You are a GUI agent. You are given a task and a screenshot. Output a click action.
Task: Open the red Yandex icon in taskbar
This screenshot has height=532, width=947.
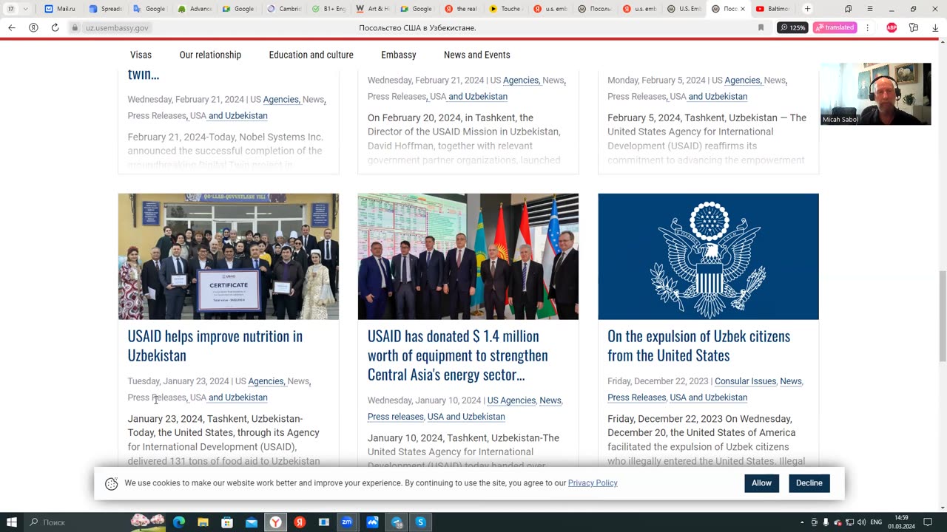[x=300, y=522]
